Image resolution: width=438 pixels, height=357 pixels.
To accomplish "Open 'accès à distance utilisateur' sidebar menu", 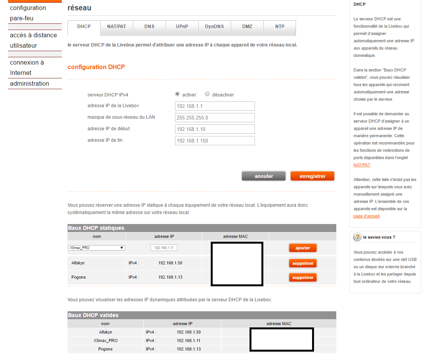I will click(x=33, y=40).
